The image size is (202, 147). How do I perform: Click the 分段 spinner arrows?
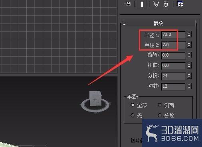tap(189, 76)
